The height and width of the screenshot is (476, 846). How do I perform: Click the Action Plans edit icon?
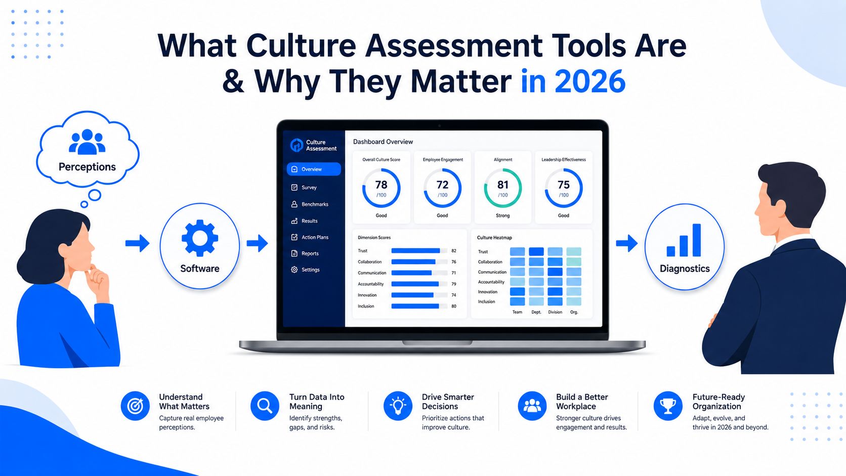tap(294, 237)
